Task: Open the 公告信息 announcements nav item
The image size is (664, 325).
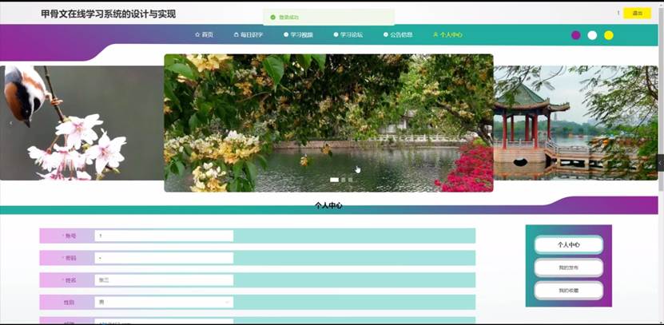Action: coord(398,34)
